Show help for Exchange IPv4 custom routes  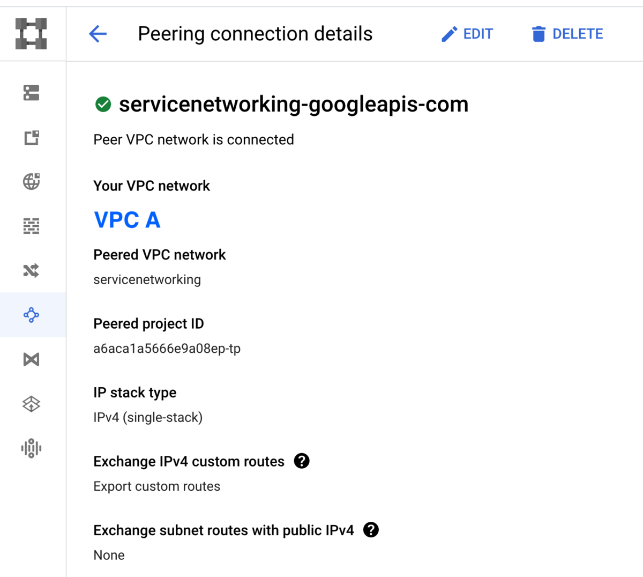coord(302,461)
